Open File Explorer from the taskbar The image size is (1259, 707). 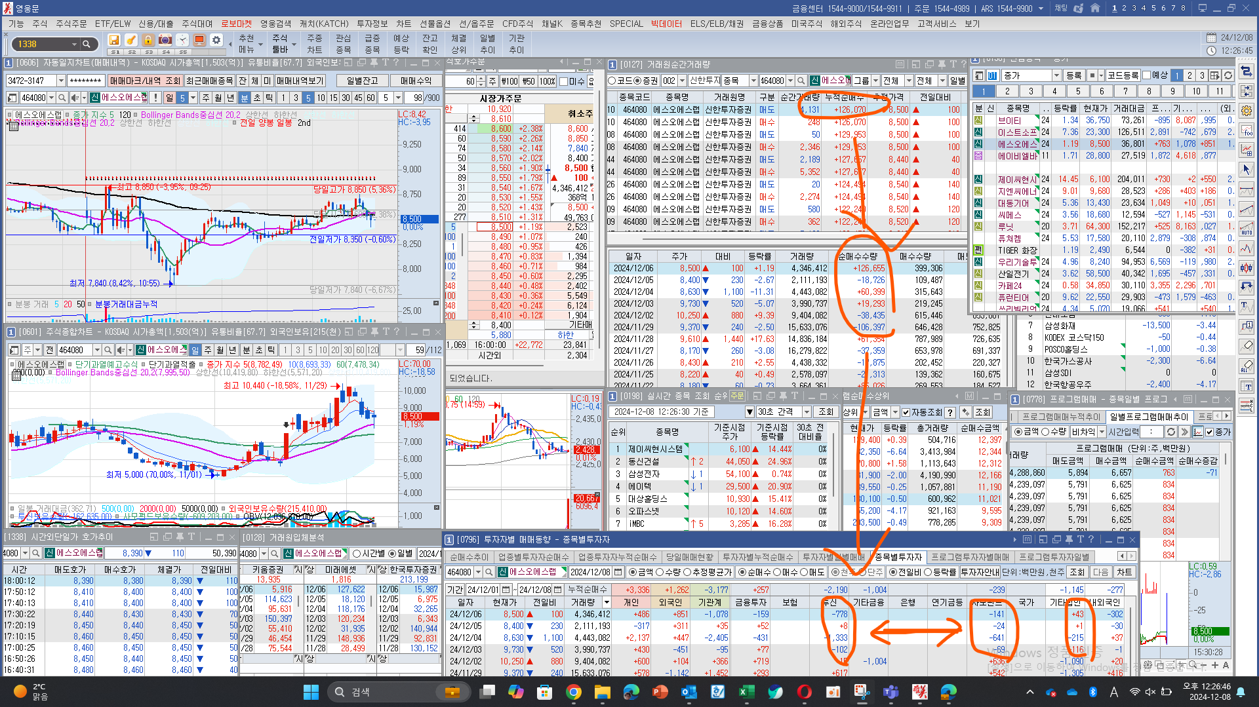(602, 692)
